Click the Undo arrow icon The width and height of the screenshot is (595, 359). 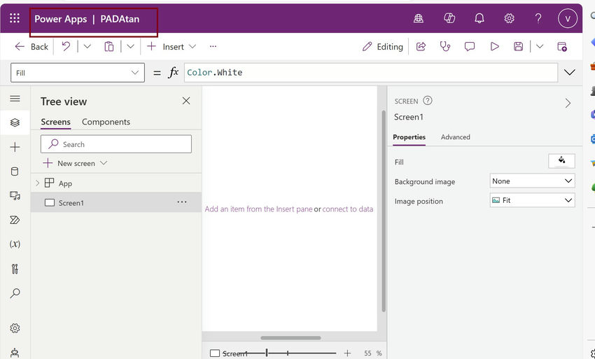pos(66,46)
